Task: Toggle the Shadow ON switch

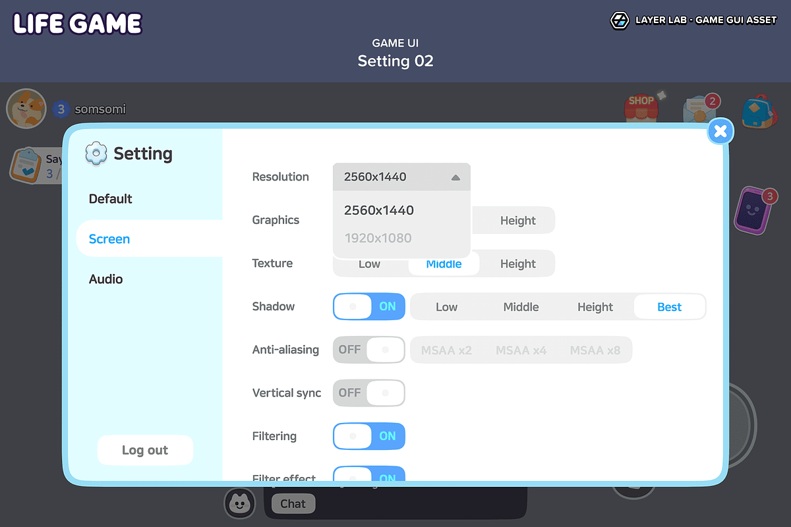Action: [369, 306]
